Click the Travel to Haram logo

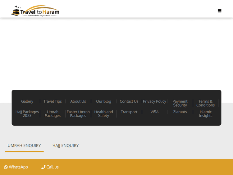(x=35, y=11)
